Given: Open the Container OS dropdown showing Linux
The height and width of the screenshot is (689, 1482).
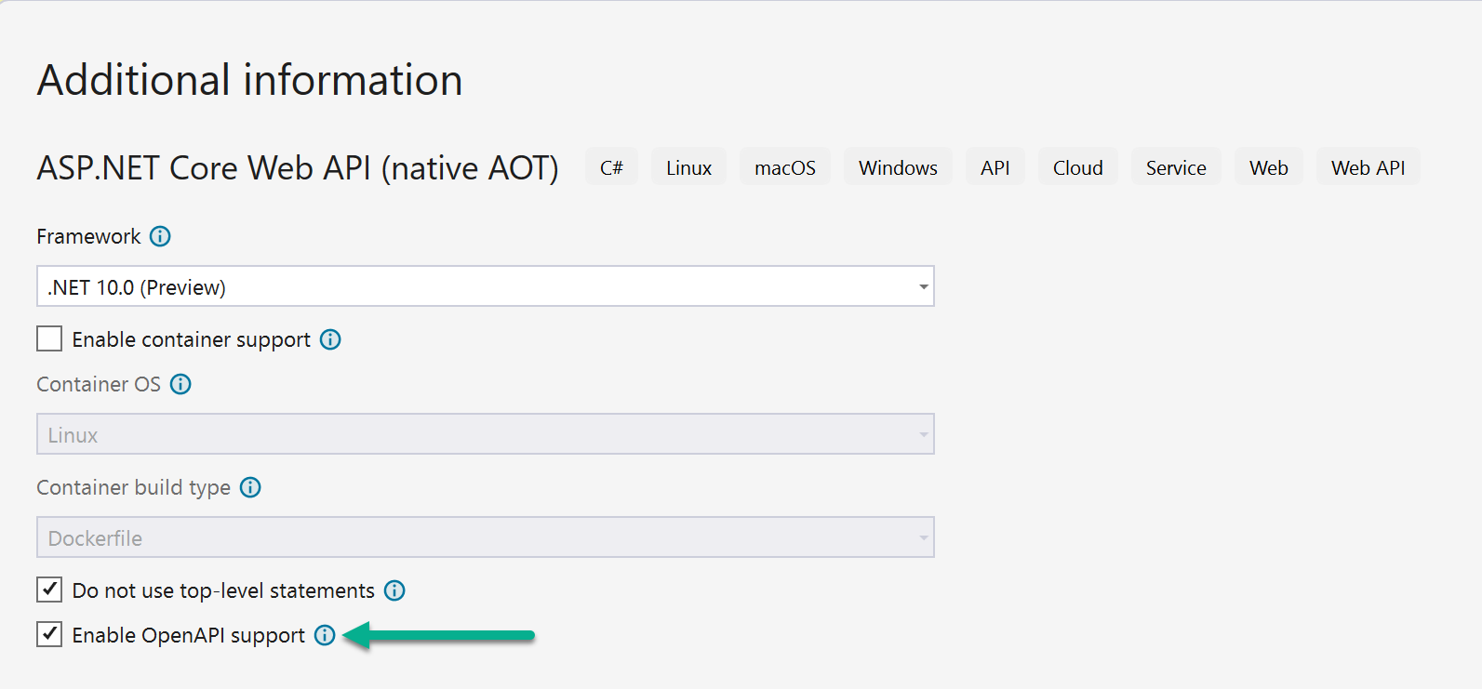Looking at the screenshot, I should pyautogui.click(x=486, y=434).
